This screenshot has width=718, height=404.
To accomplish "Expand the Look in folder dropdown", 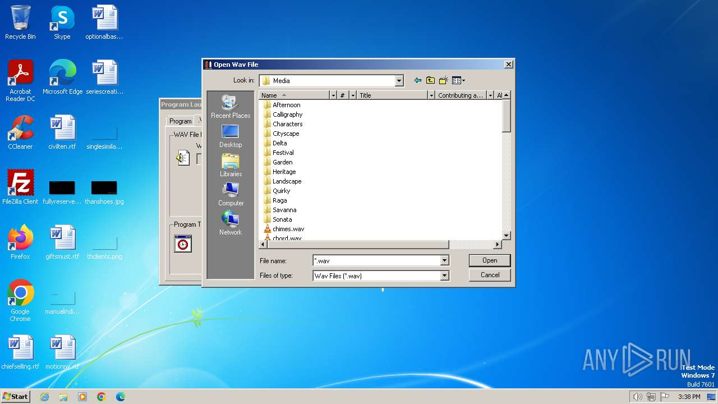I will pos(399,81).
